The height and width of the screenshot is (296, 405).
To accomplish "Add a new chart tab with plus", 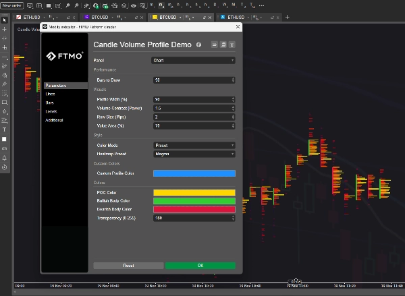I will click(288, 18).
